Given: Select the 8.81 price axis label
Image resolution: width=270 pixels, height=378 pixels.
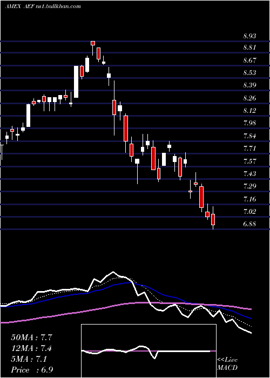Looking at the screenshot, I should [249, 48].
